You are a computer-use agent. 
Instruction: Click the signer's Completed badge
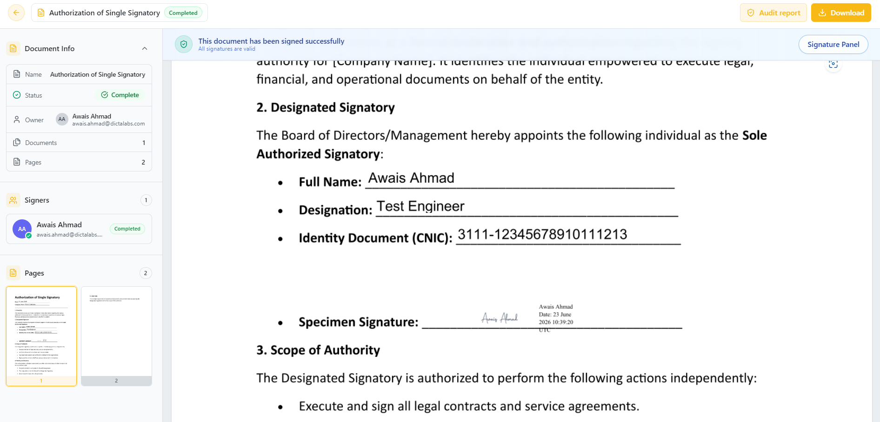[x=127, y=229]
